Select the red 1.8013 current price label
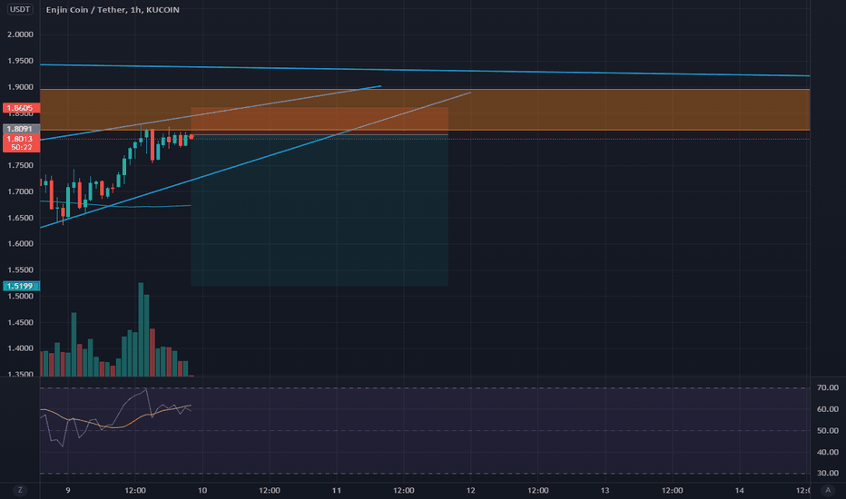Image resolution: width=846 pixels, height=499 pixels. [21, 139]
